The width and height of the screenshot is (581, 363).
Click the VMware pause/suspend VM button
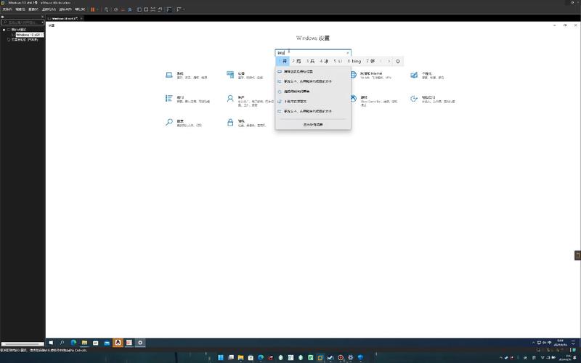coord(93,9)
